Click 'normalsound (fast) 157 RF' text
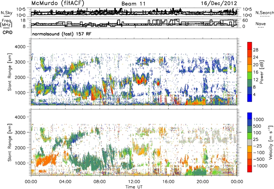Viewport: 274px width, 189px height. [x=62, y=34]
